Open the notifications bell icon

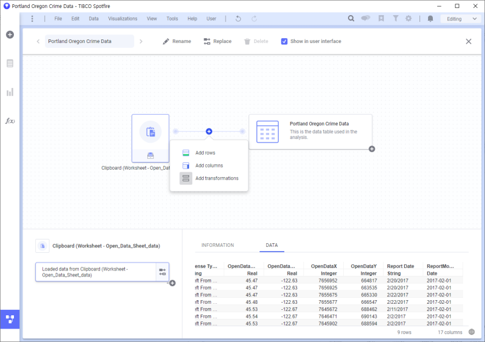click(x=430, y=19)
